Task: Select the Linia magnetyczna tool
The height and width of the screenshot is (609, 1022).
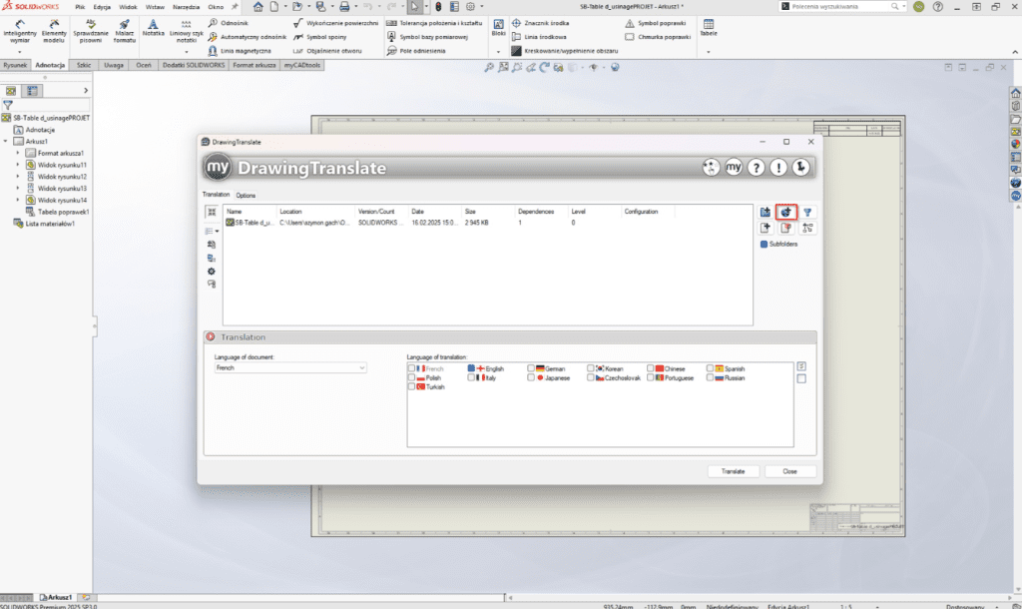Action: pyautogui.click(x=240, y=51)
